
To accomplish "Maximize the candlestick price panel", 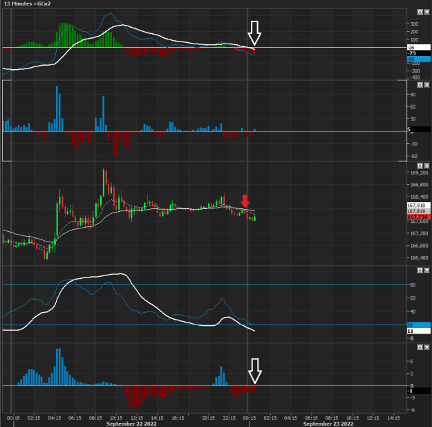I will 420,166.
